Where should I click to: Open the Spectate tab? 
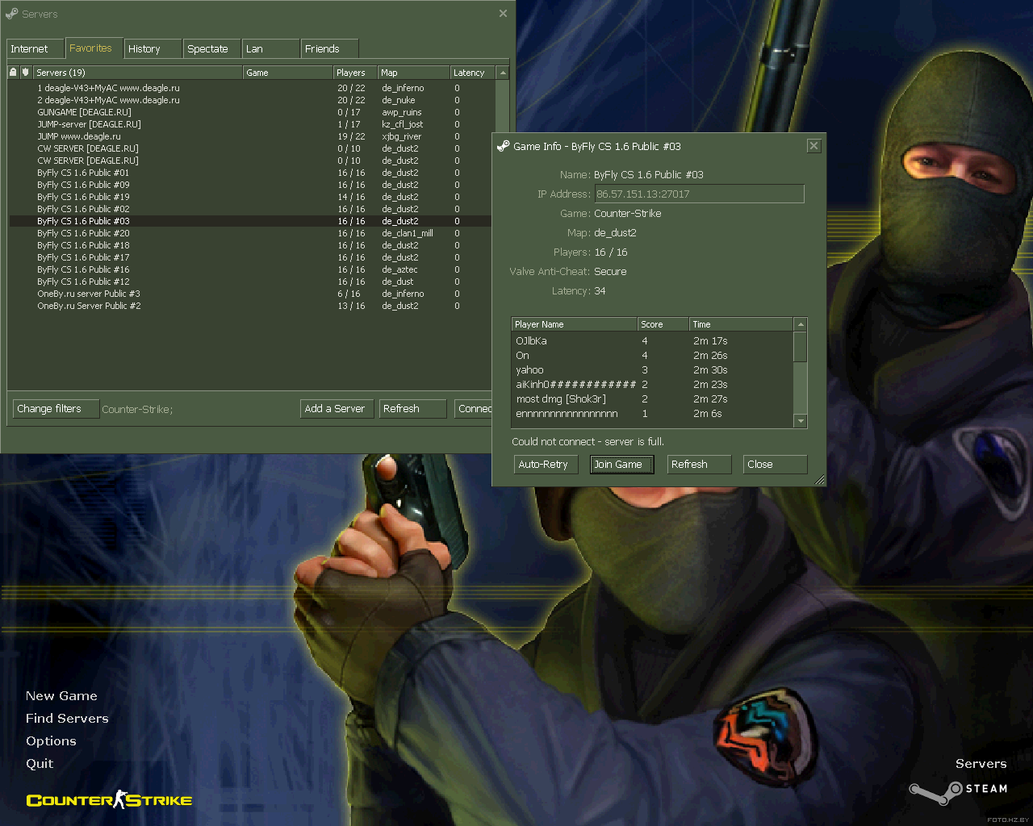212,49
